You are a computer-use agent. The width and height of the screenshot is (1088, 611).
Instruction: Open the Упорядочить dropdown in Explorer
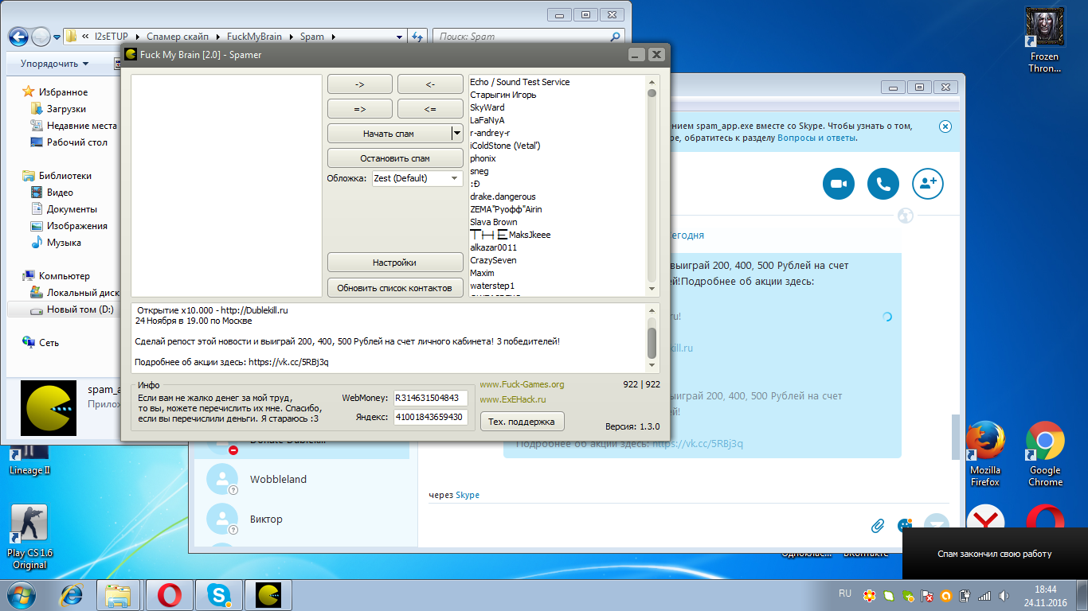(55, 64)
